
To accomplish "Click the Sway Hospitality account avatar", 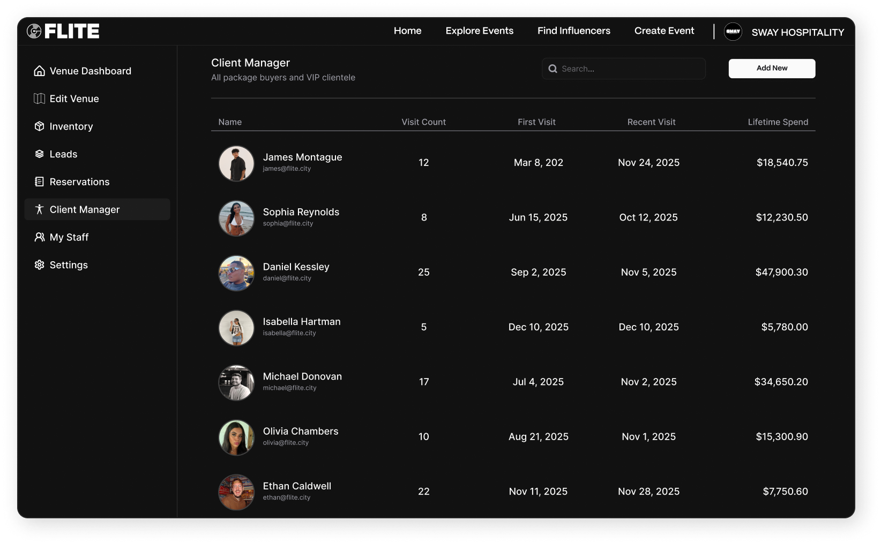I will pyautogui.click(x=733, y=32).
